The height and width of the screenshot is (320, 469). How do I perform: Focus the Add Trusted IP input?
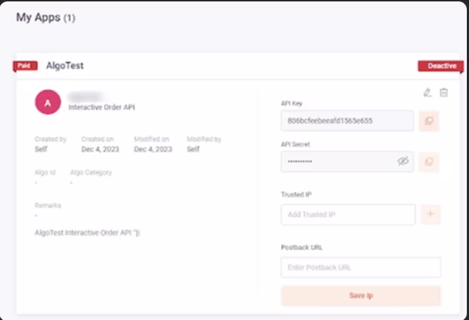click(x=347, y=215)
